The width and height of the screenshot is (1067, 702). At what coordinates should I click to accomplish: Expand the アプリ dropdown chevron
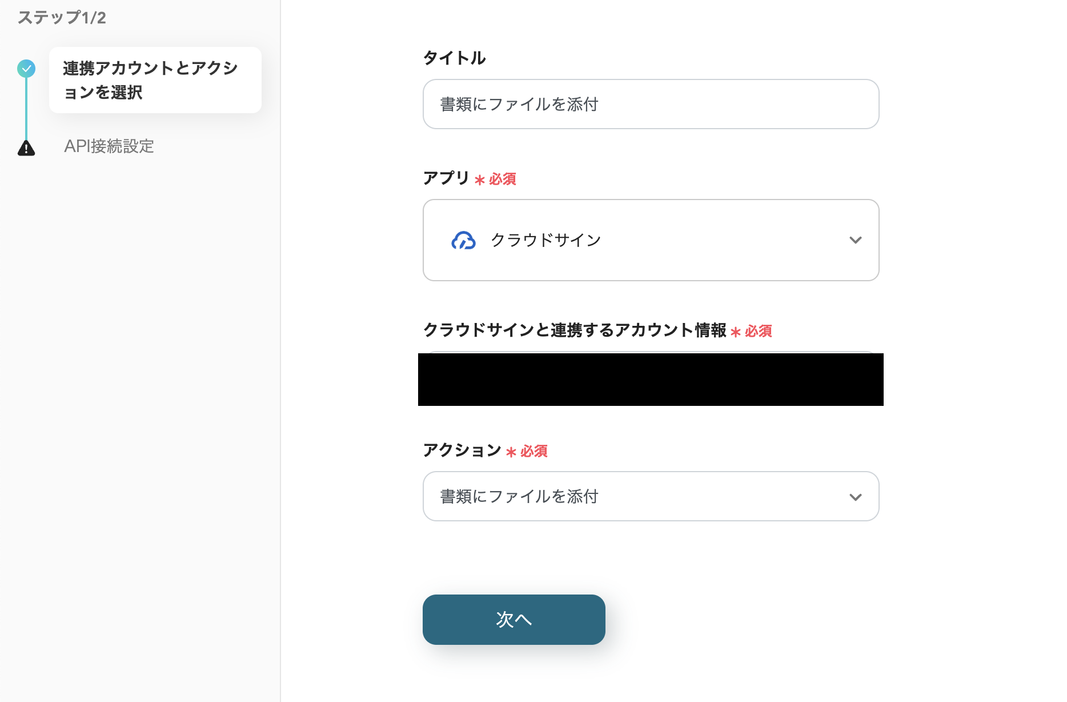[855, 240]
